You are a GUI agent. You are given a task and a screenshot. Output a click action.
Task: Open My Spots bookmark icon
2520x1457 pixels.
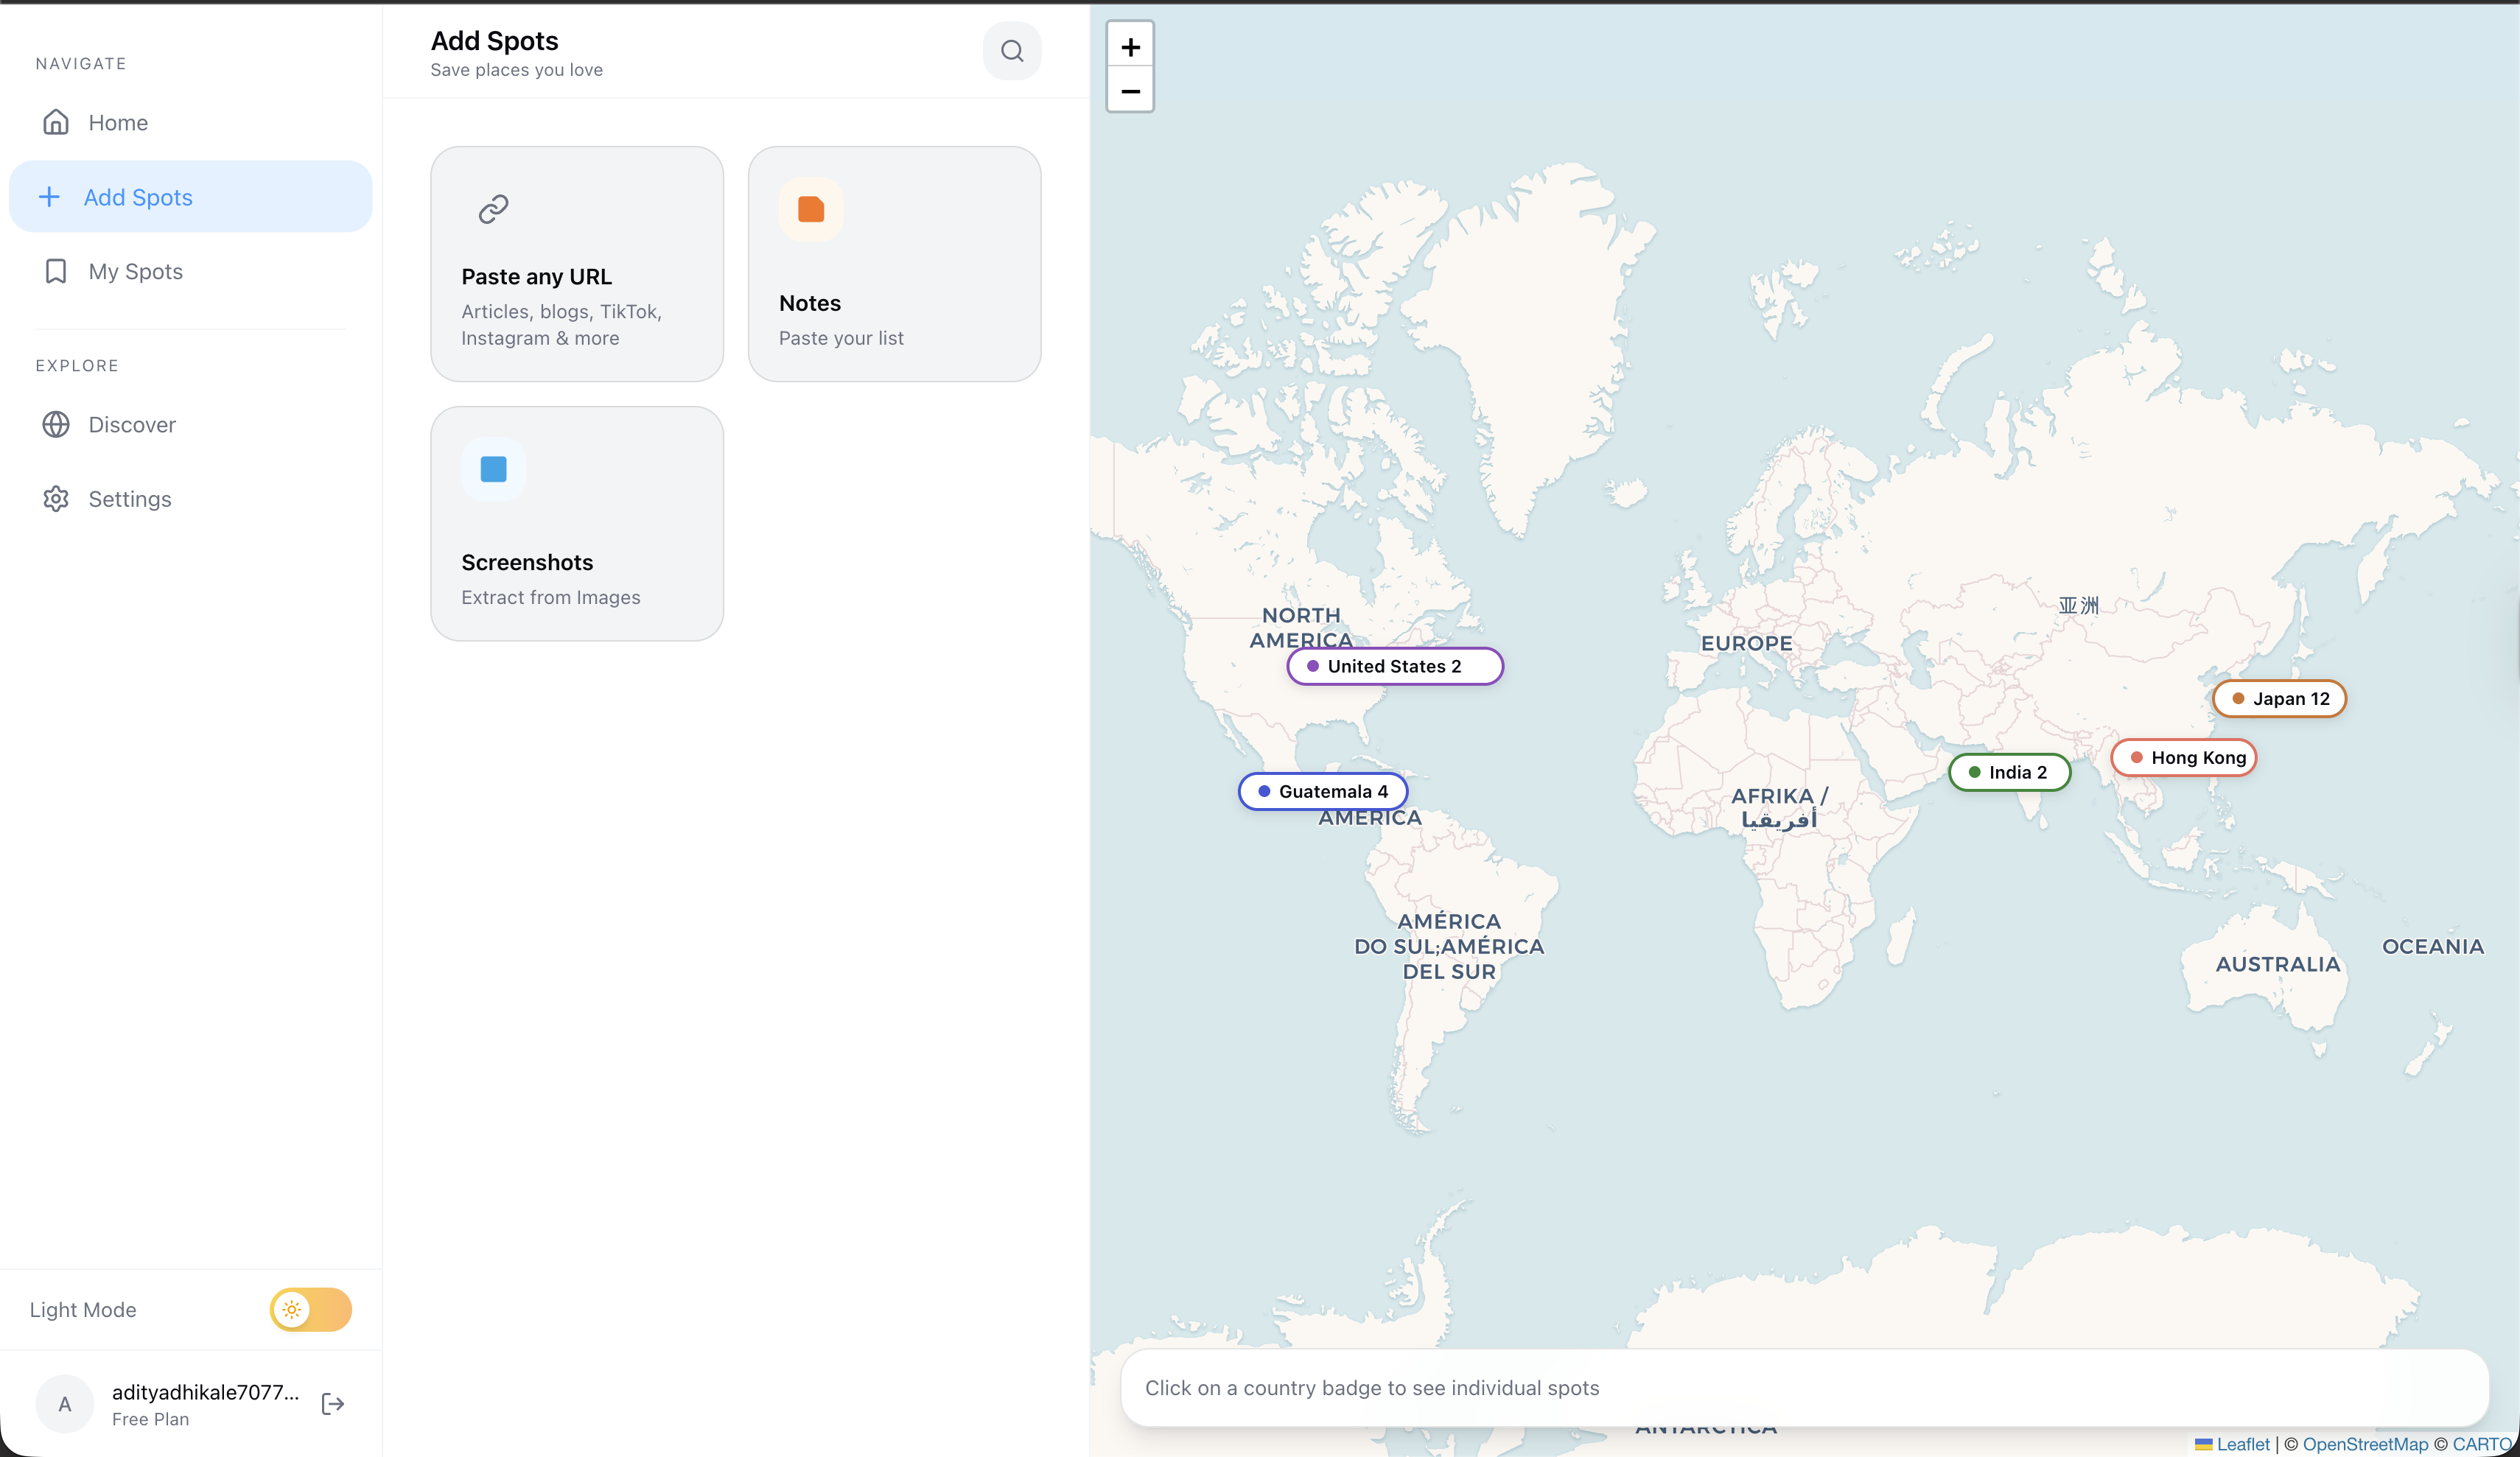pyautogui.click(x=55, y=270)
